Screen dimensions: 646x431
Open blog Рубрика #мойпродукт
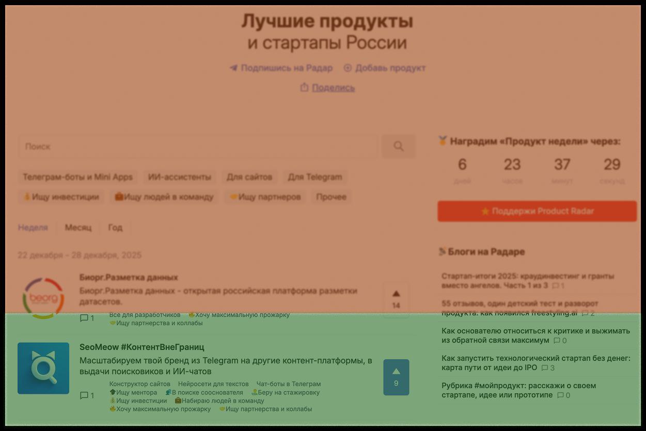(x=518, y=390)
